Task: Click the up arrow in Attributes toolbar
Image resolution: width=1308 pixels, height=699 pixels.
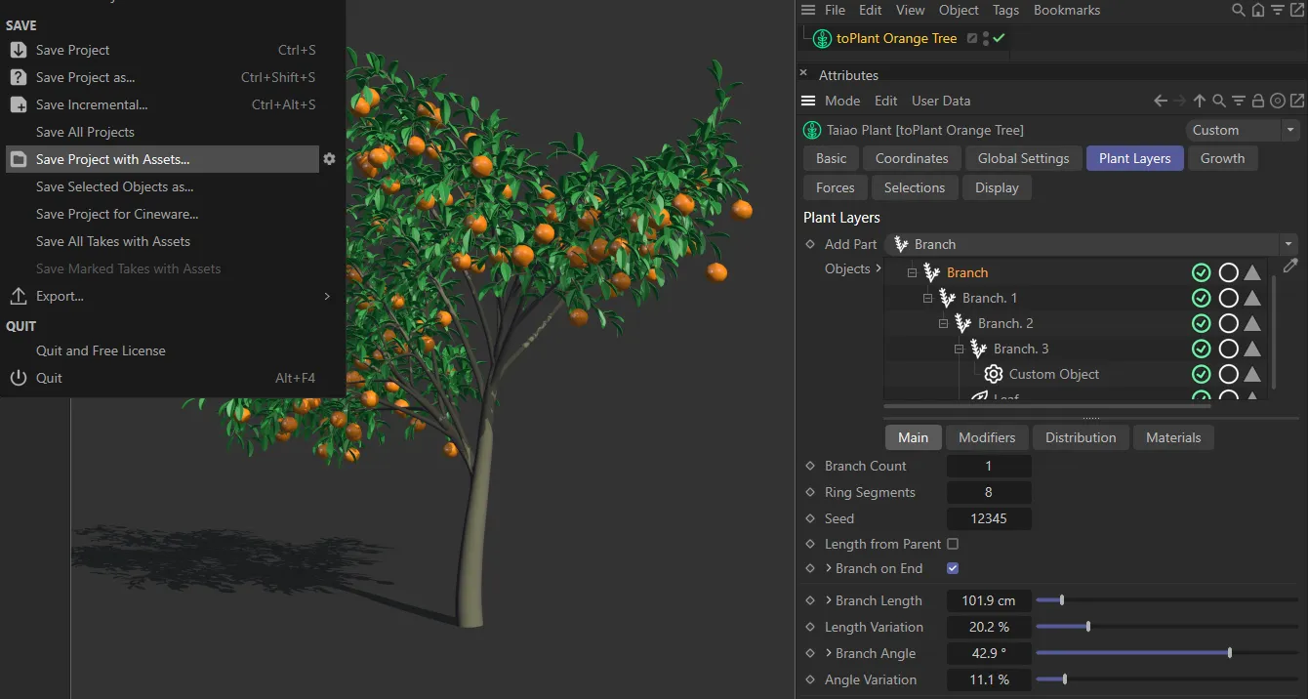Action: pyautogui.click(x=1200, y=101)
